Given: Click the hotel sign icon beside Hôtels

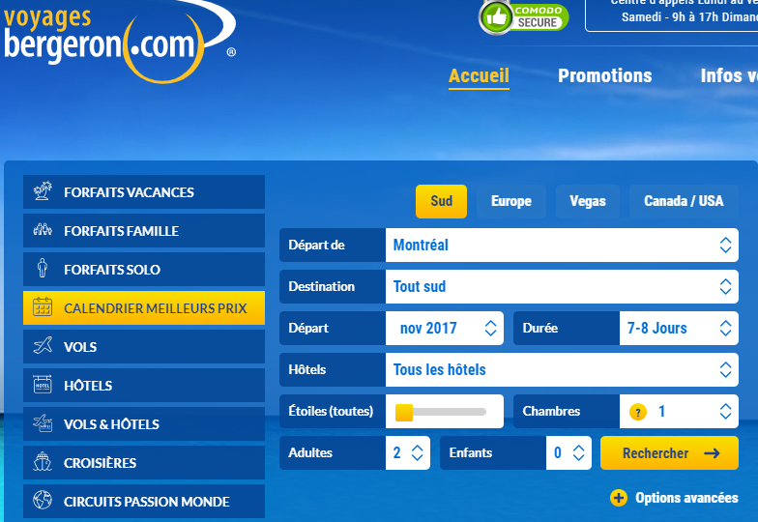Looking at the screenshot, I should tap(43, 385).
